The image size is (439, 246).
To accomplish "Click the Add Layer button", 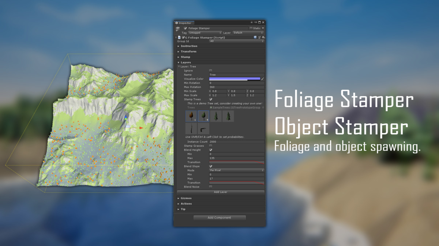I will coord(220,192).
